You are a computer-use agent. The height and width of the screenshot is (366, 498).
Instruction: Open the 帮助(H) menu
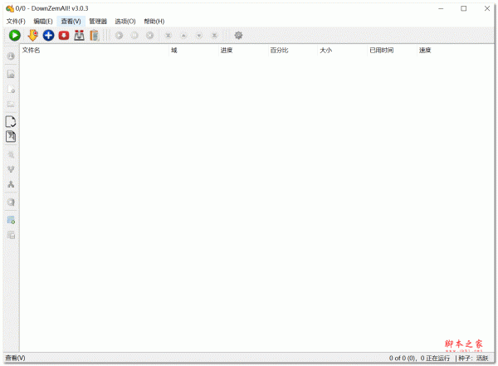click(x=154, y=22)
